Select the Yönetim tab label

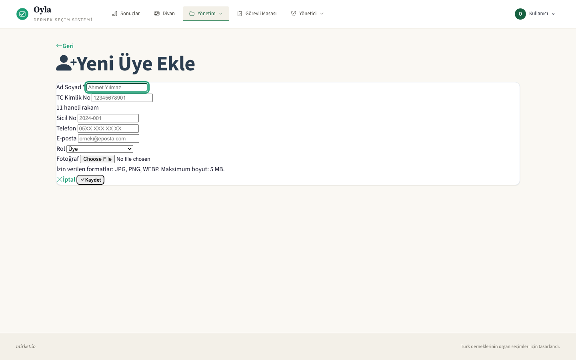pos(206,14)
